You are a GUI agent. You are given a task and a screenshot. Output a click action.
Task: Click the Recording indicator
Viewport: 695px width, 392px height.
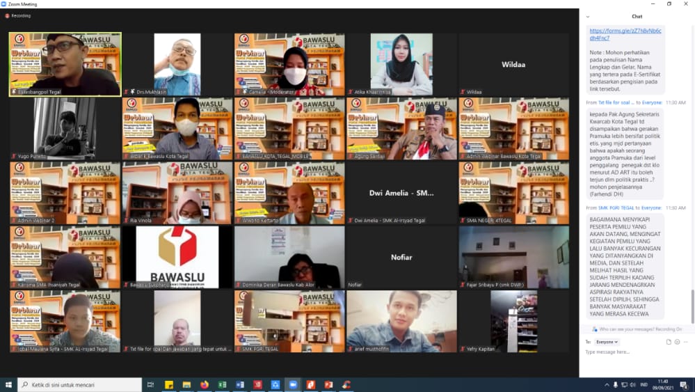(19, 15)
